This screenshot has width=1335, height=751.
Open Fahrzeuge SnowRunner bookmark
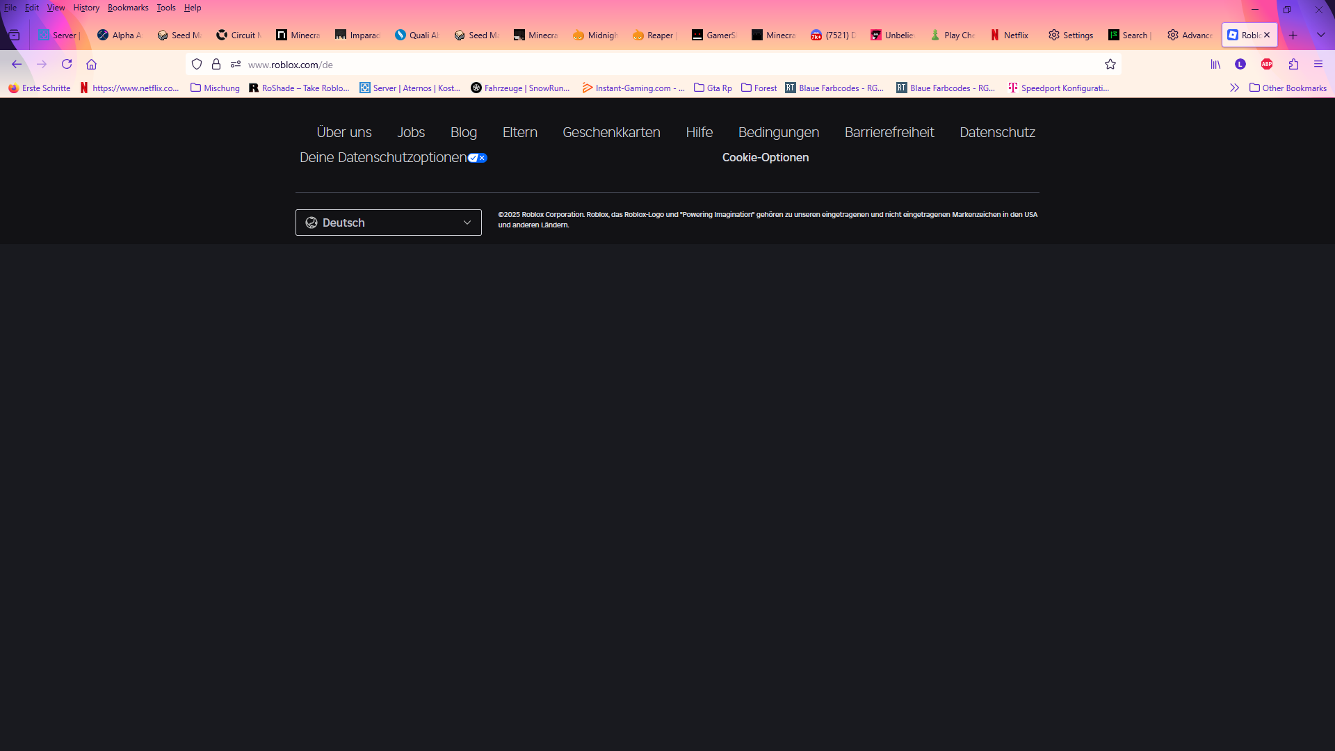point(521,88)
